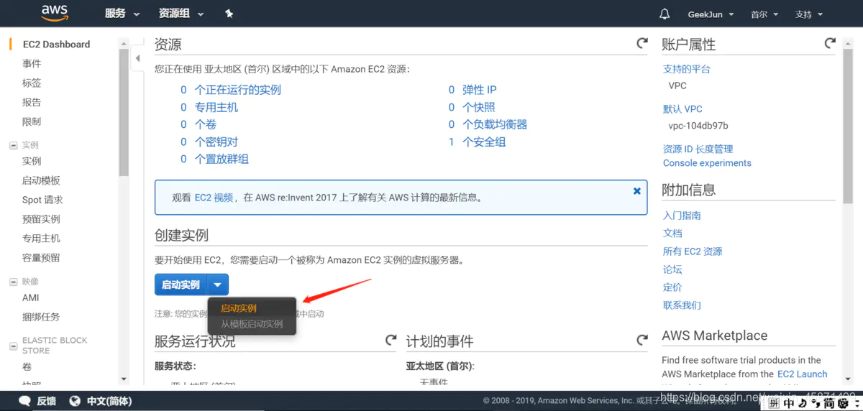Screen dimensions: 863x411
Task: Open 文档 link under 附加信息
Action: point(672,234)
